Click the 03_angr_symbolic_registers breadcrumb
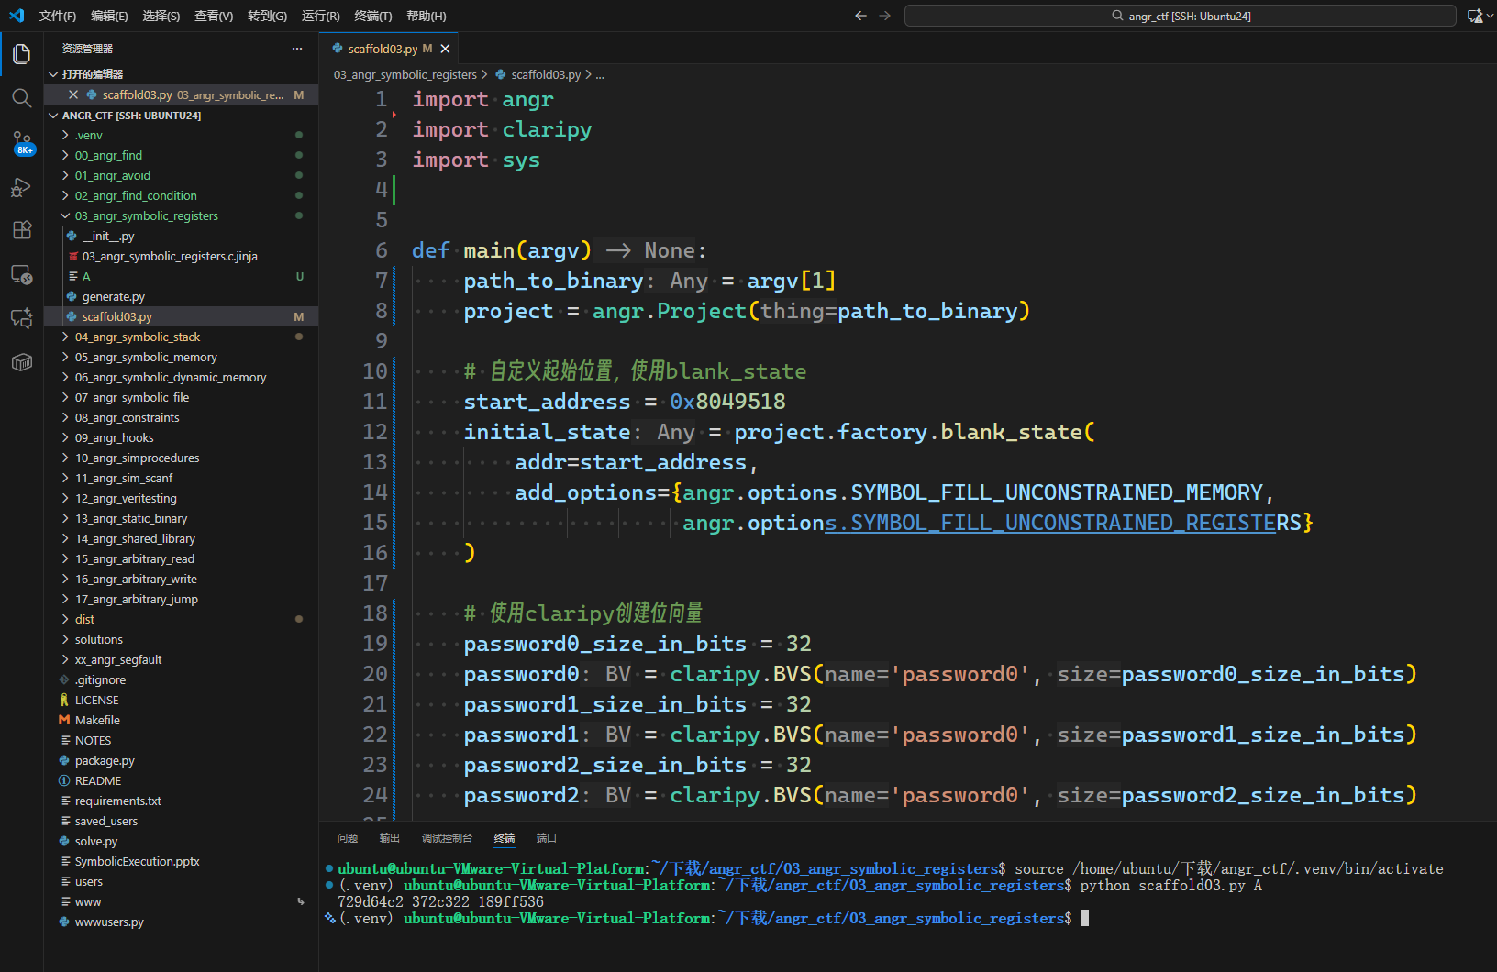 (x=405, y=75)
